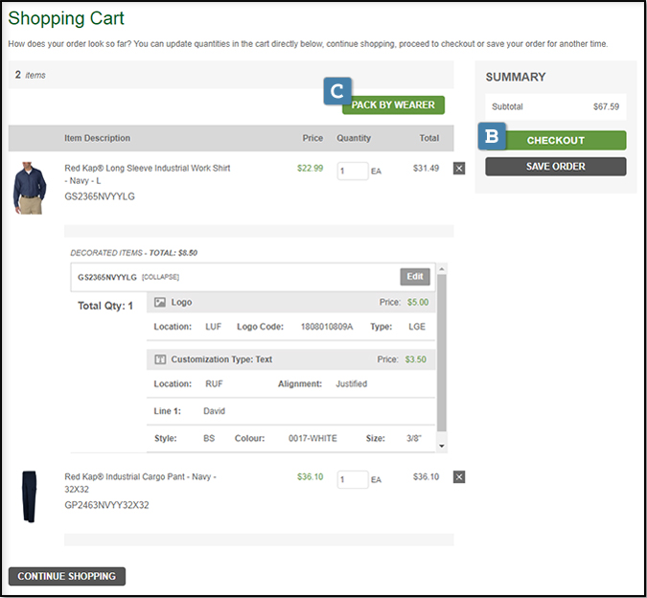Remove the Cargo Pant from cart
Image resolution: width=647 pixels, height=598 pixels.
(x=458, y=477)
